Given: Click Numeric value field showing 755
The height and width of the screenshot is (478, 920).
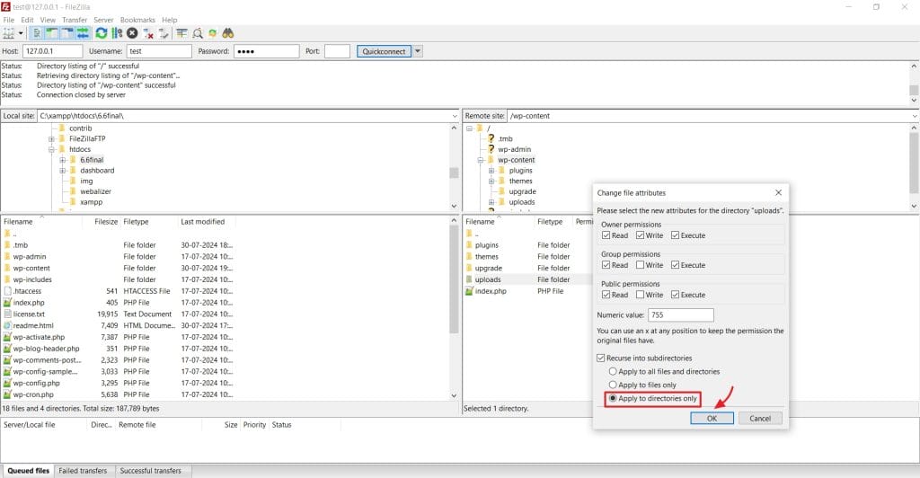Looking at the screenshot, I should pos(681,315).
